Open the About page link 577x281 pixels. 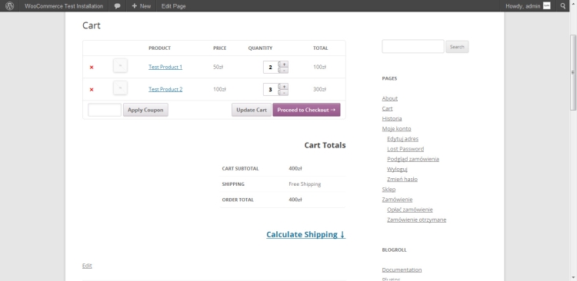point(390,98)
